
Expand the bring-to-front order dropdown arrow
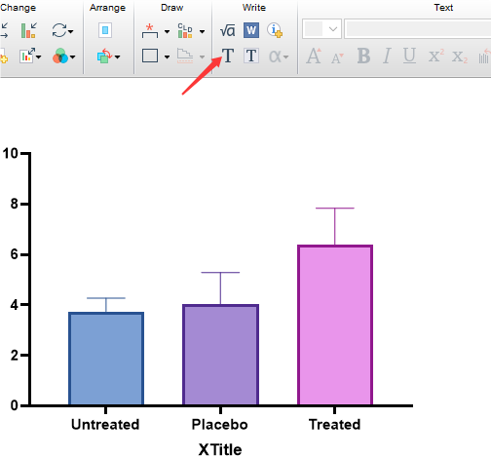117,57
